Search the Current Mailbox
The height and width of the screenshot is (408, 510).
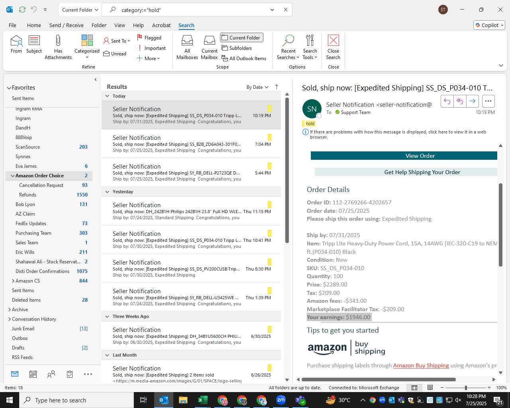tap(210, 47)
